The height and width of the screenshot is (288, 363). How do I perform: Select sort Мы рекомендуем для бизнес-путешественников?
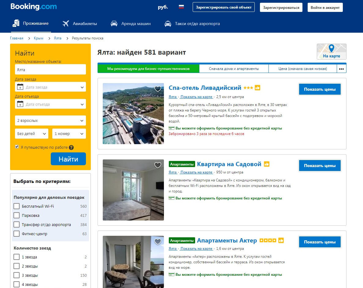click(x=148, y=69)
